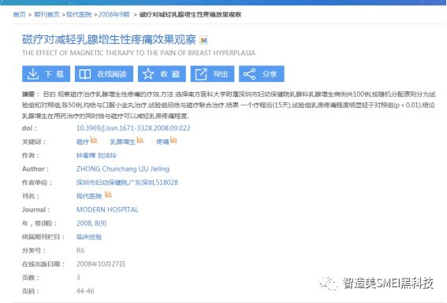Click keyword link 疼痛

[162, 142]
